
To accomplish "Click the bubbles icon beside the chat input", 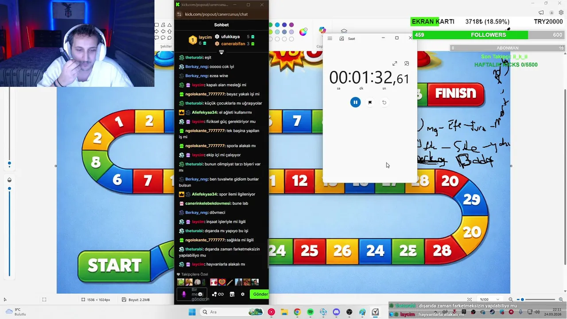I will click(214, 294).
